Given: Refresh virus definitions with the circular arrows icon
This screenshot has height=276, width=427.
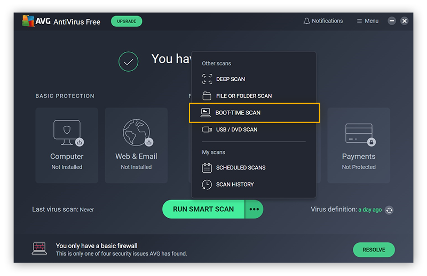Looking at the screenshot, I should coord(389,210).
